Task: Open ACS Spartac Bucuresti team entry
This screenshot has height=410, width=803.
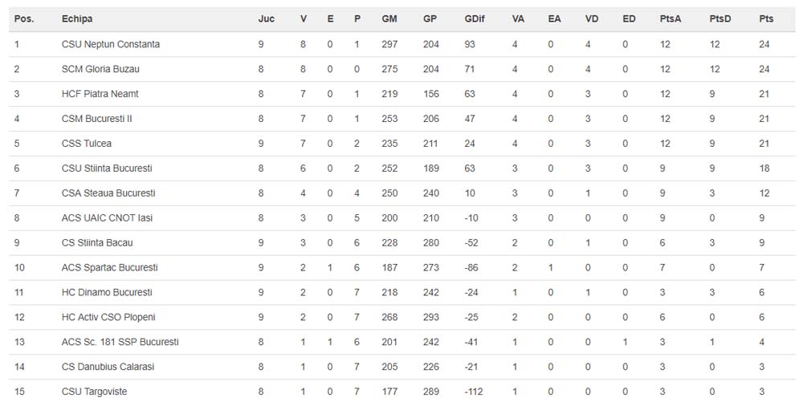Action: click(x=109, y=267)
